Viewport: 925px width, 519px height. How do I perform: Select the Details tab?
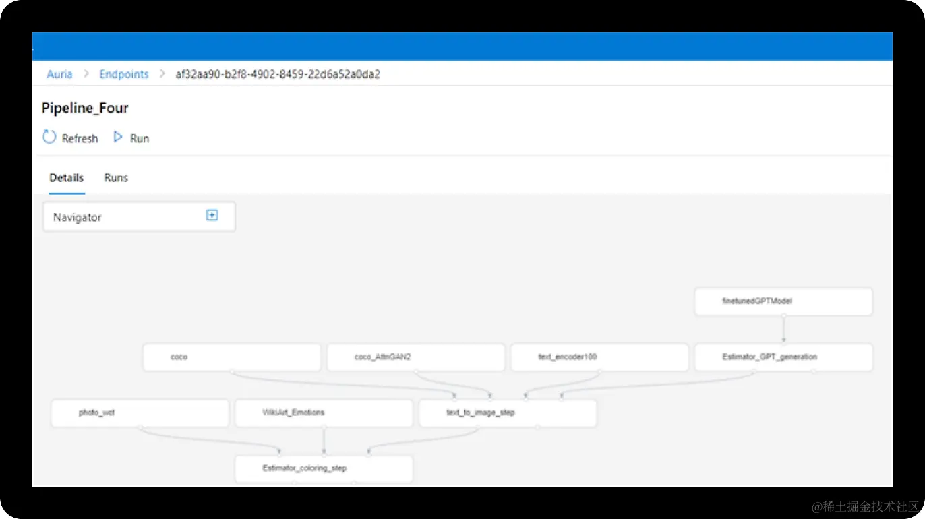pyautogui.click(x=67, y=178)
